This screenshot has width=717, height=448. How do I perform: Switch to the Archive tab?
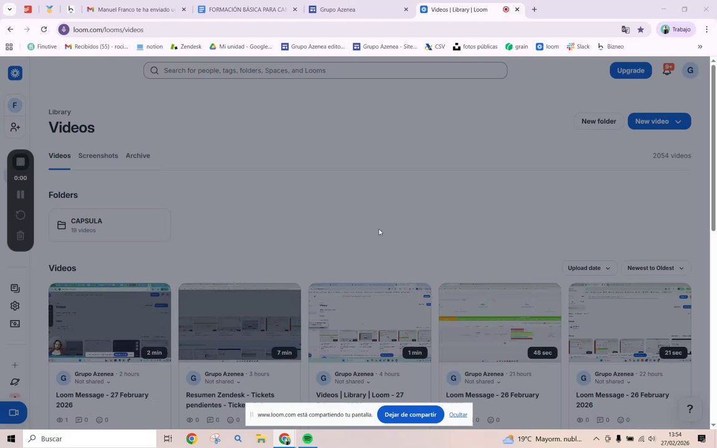click(138, 156)
